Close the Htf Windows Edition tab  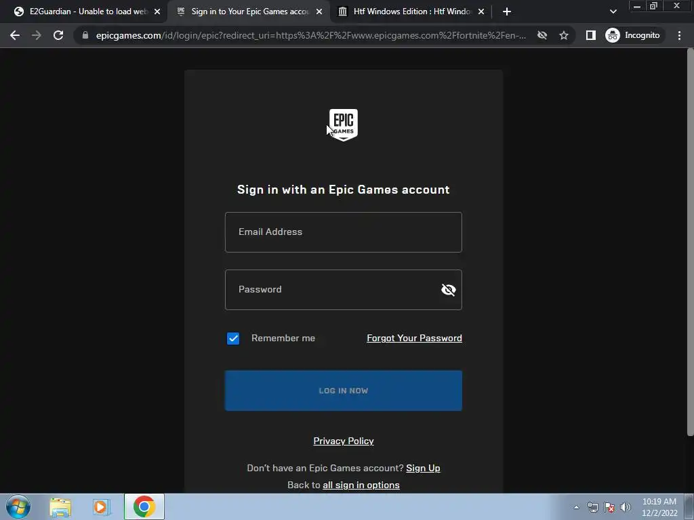[481, 12]
